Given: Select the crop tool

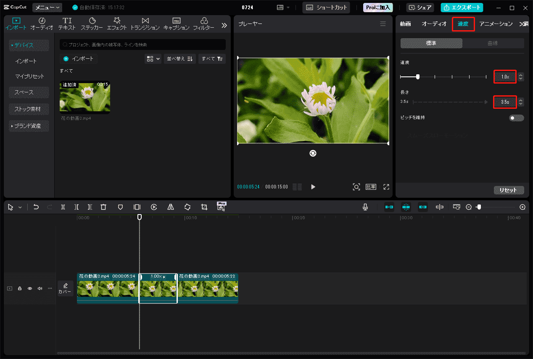Looking at the screenshot, I should click(x=204, y=207).
